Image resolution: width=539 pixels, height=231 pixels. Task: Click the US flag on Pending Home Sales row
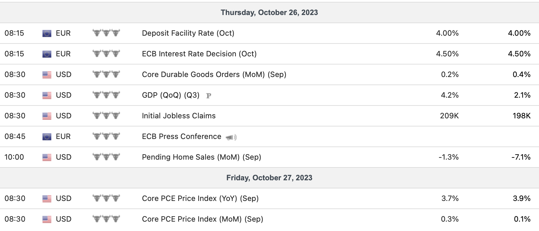[47, 157]
